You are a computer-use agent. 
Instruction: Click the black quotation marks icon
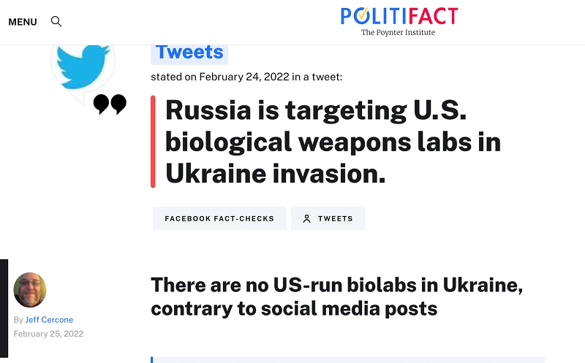[110, 104]
